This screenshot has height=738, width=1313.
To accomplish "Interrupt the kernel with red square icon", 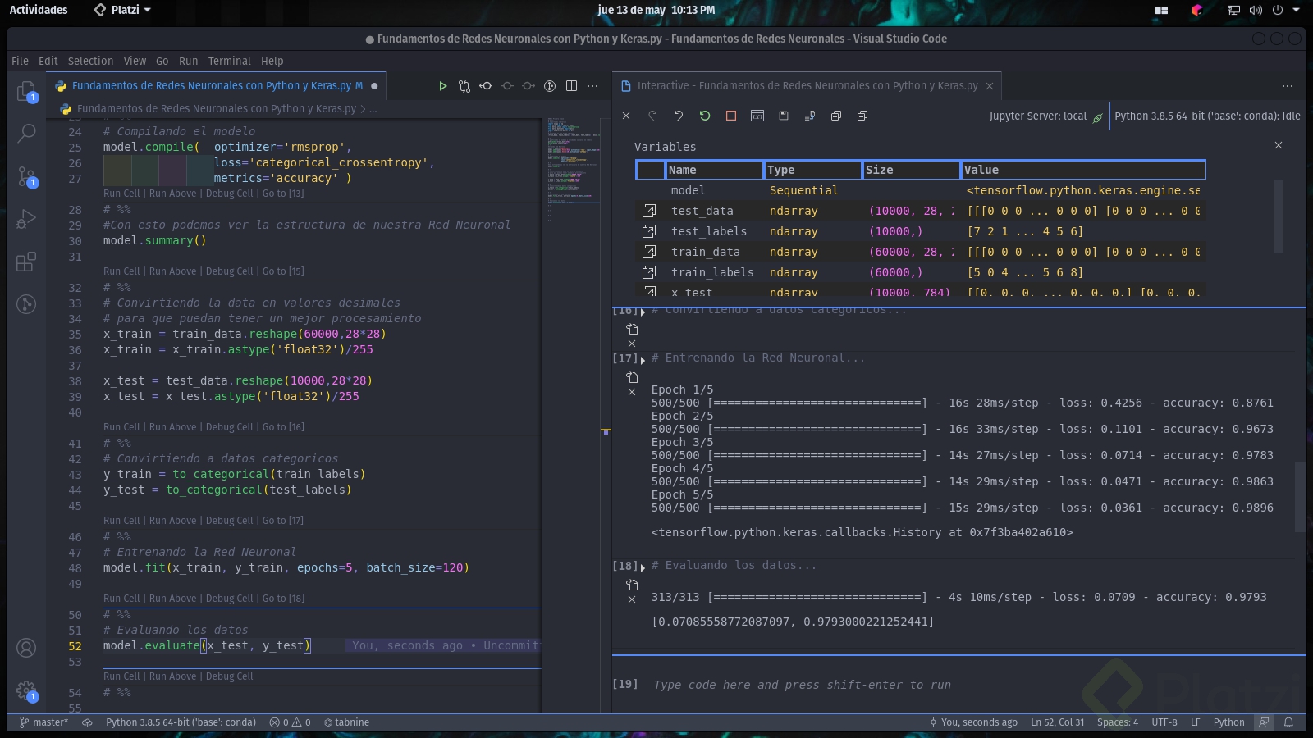I will point(731,116).
